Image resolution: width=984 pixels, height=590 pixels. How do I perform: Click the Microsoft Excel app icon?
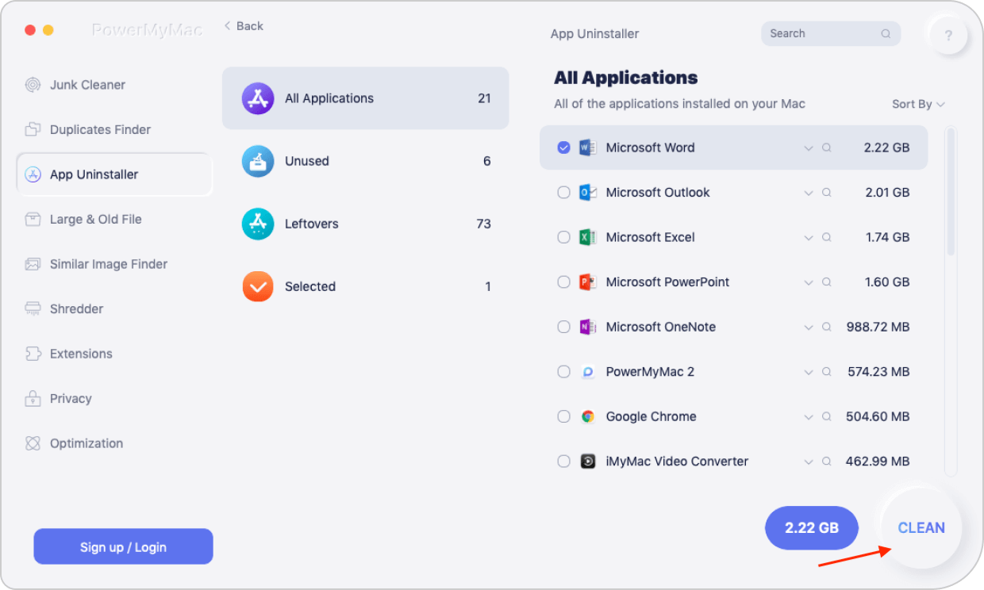[587, 237]
